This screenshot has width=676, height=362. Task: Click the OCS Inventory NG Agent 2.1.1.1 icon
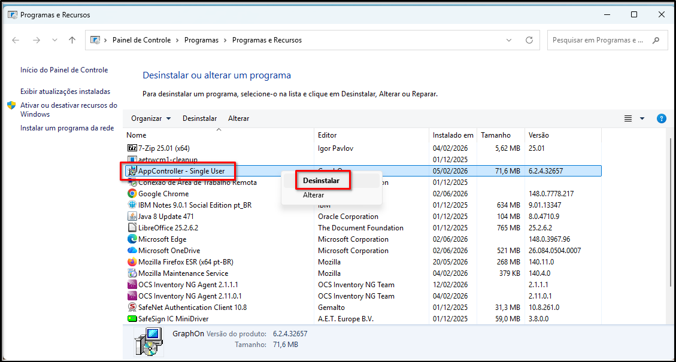click(132, 285)
